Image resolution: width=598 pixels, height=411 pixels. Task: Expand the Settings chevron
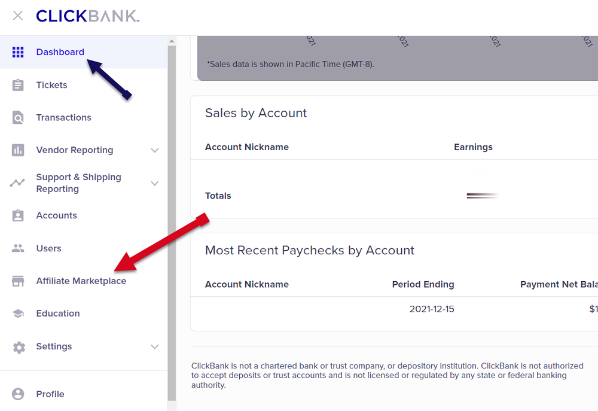(154, 346)
